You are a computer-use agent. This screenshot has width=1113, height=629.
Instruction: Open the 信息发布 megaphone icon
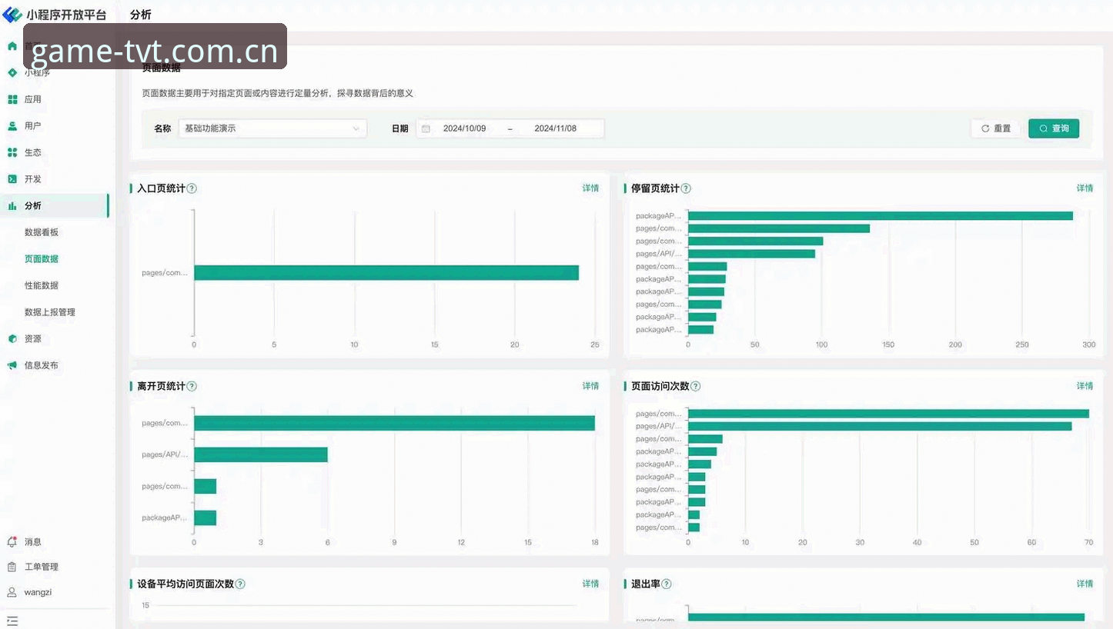click(x=12, y=365)
